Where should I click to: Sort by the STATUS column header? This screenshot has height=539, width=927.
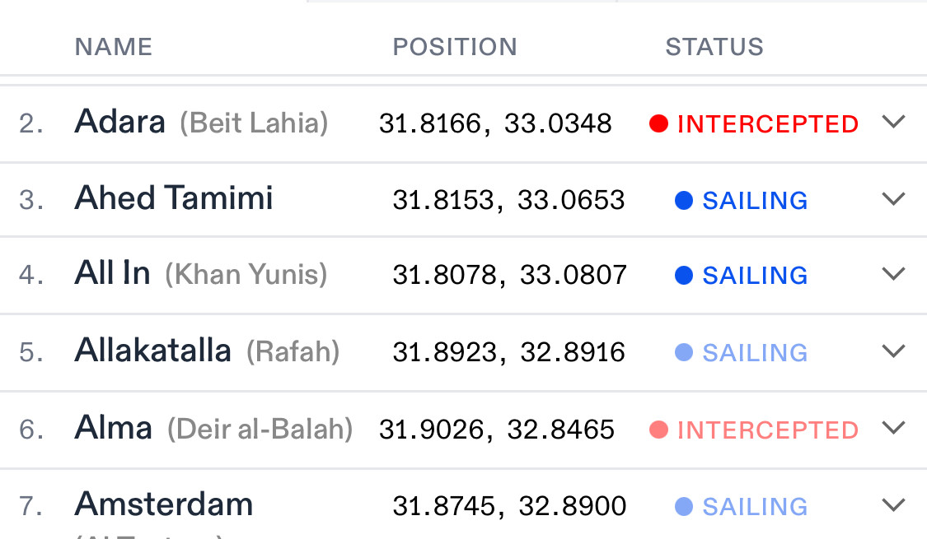[x=714, y=47]
